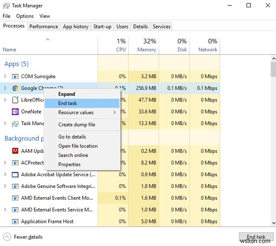
Task: Switch to the Users tab
Action: click(122, 27)
